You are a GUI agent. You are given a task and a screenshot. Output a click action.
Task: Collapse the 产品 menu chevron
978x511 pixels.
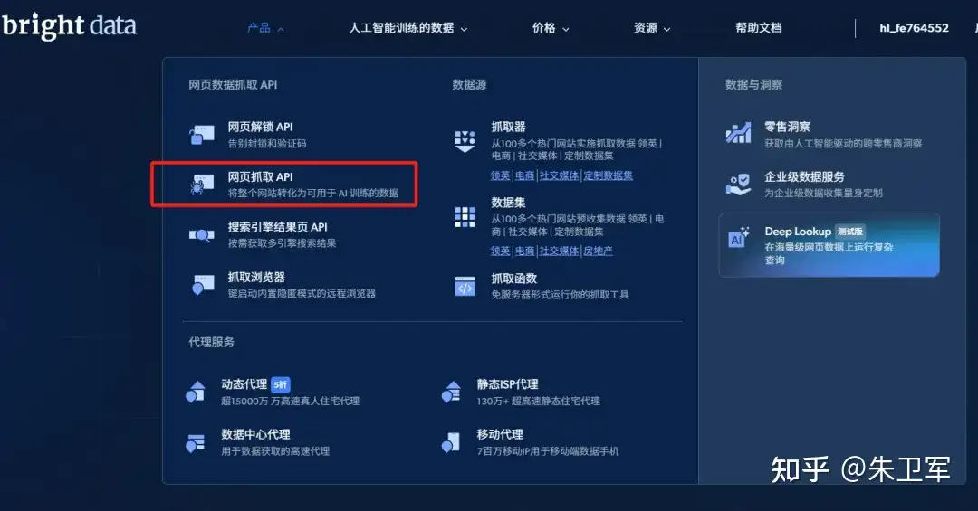281,29
